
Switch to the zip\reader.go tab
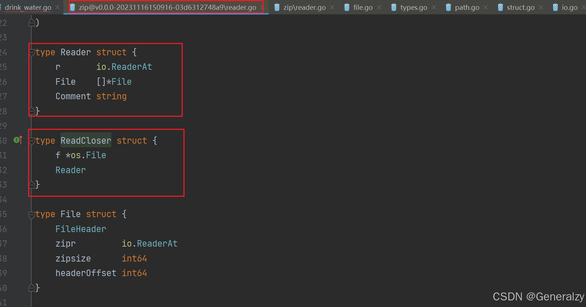coord(304,7)
